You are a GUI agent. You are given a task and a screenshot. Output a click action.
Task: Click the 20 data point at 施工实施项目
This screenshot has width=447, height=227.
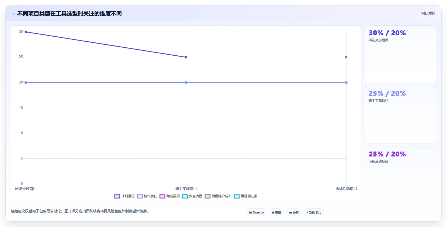point(186,83)
